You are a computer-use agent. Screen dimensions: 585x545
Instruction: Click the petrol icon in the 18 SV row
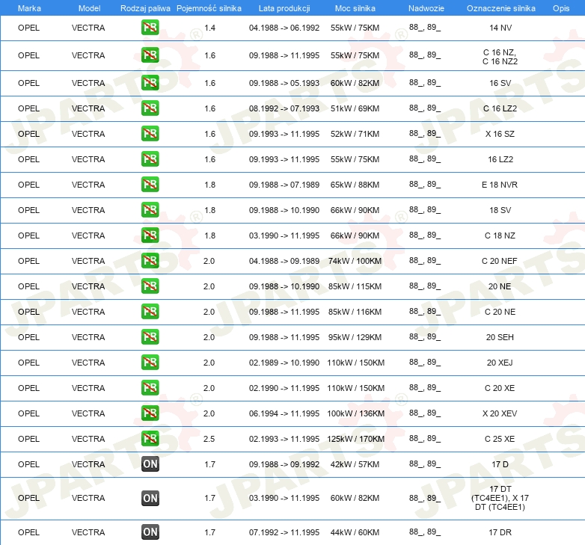click(x=150, y=210)
